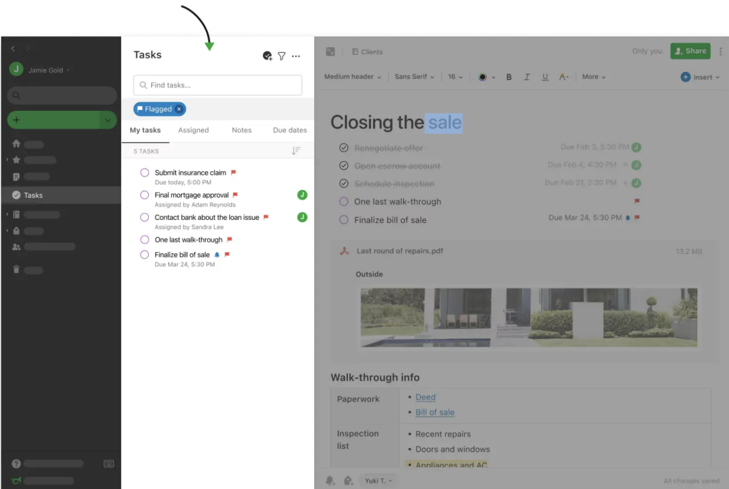Image resolution: width=729 pixels, height=489 pixels.
Task: Complete the Final mortgage approval task
Action: pos(144,195)
